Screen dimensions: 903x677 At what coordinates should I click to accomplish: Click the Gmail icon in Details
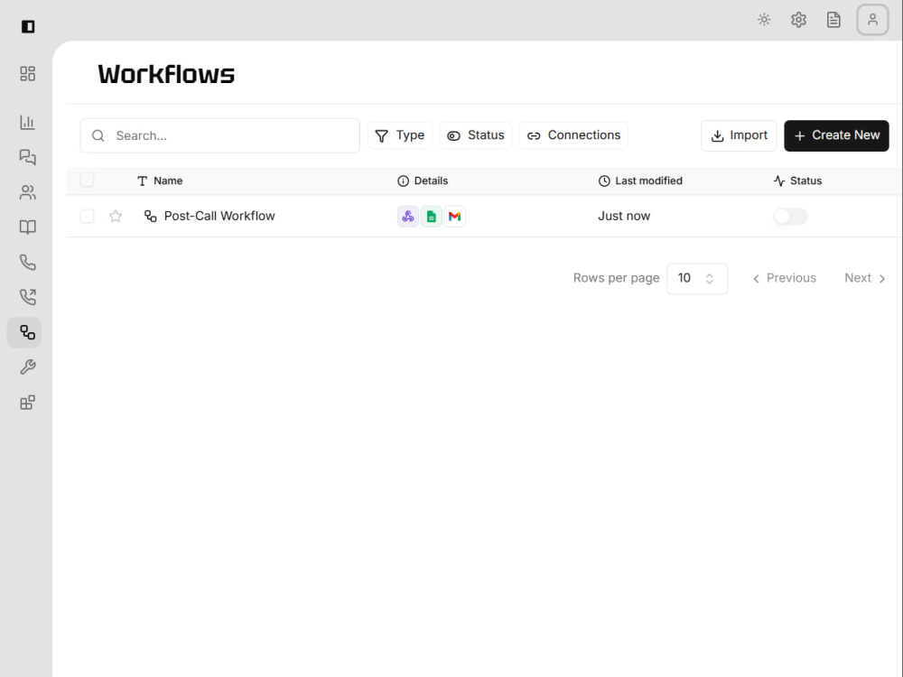[455, 217]
